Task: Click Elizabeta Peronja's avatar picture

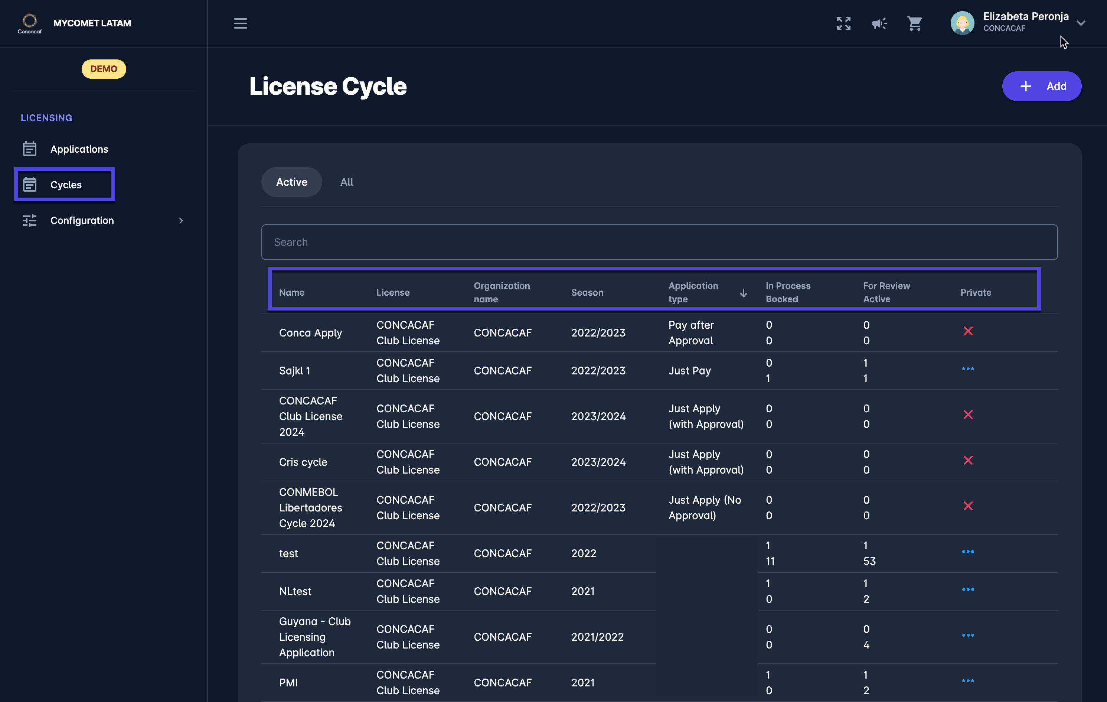Action: point(962,23)
